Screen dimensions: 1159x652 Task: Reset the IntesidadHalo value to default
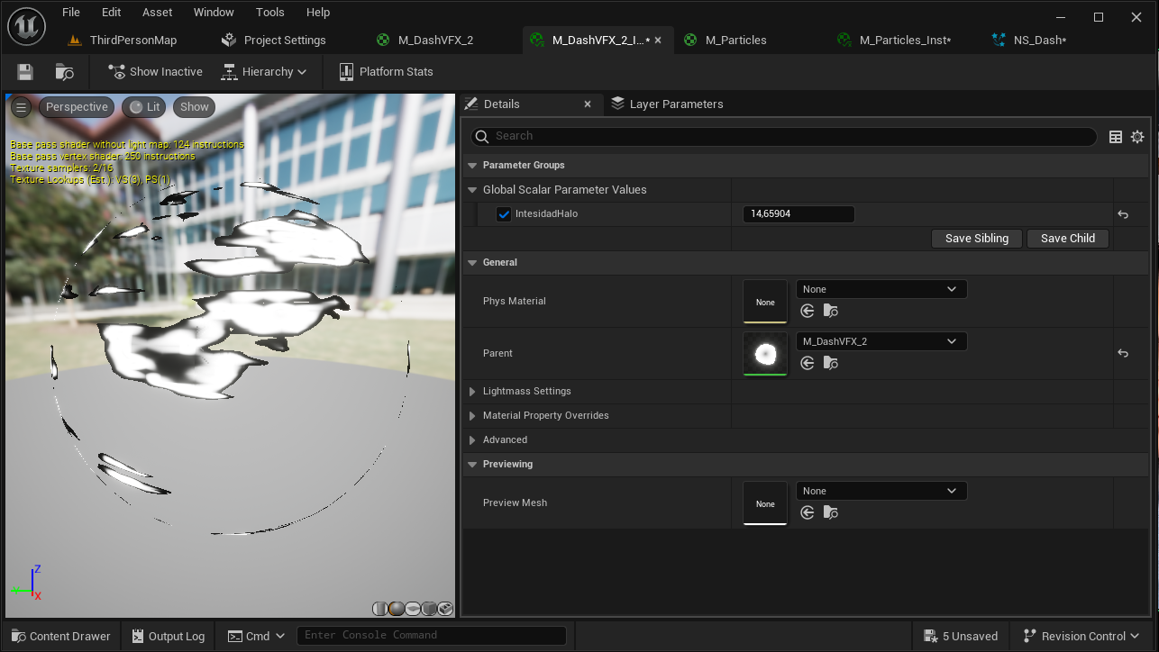coord(1123,214)
